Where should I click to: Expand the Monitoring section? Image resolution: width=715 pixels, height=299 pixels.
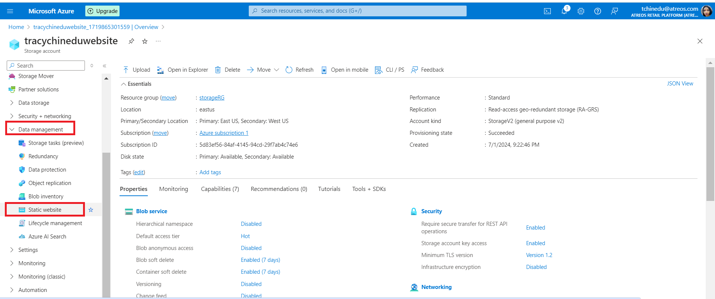point(12,263)
